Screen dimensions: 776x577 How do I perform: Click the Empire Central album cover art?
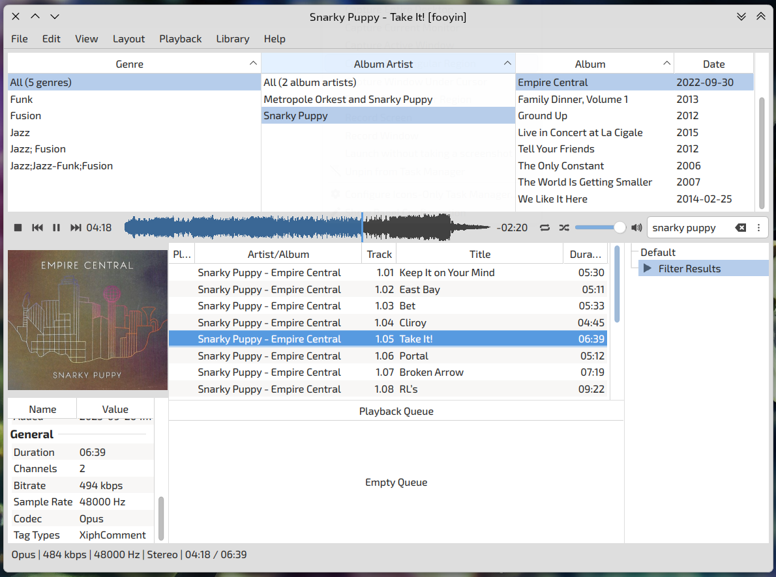tap(87, 320)
